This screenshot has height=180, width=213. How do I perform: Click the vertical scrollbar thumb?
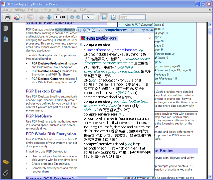pyautogui.click(x=210, y=31)
